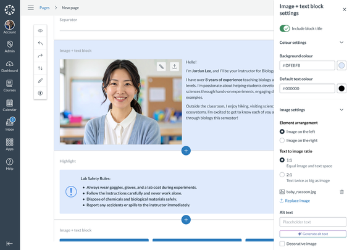Viewport: 352px width, 250px height.
Task: Open the Calendar in the global navigation
Action: (x=10, y=106)
